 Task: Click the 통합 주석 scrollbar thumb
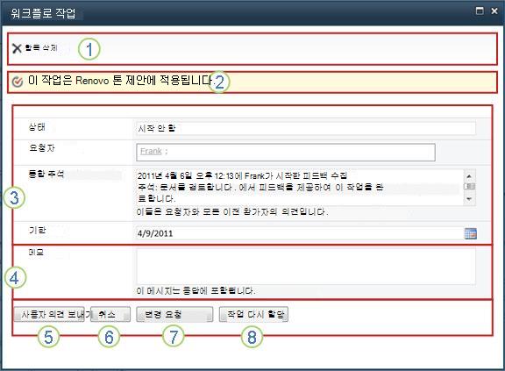[x=469, y=187]
